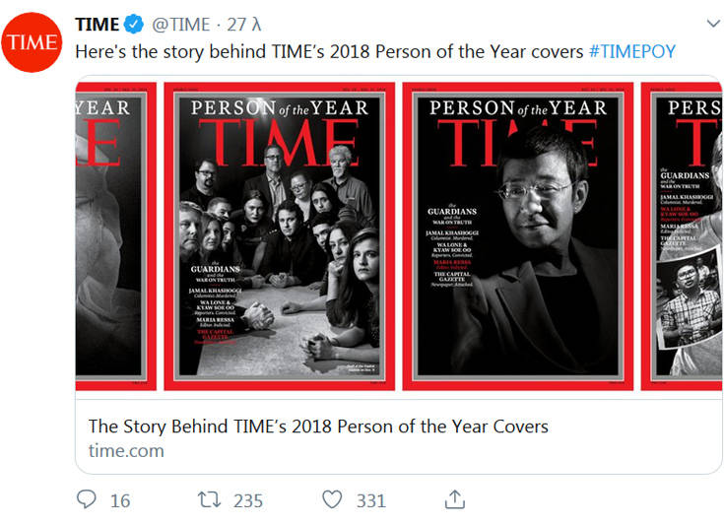View the Maria Ressa portrait cover
This screenshot has height=525, width=724.
coord(517,236)
